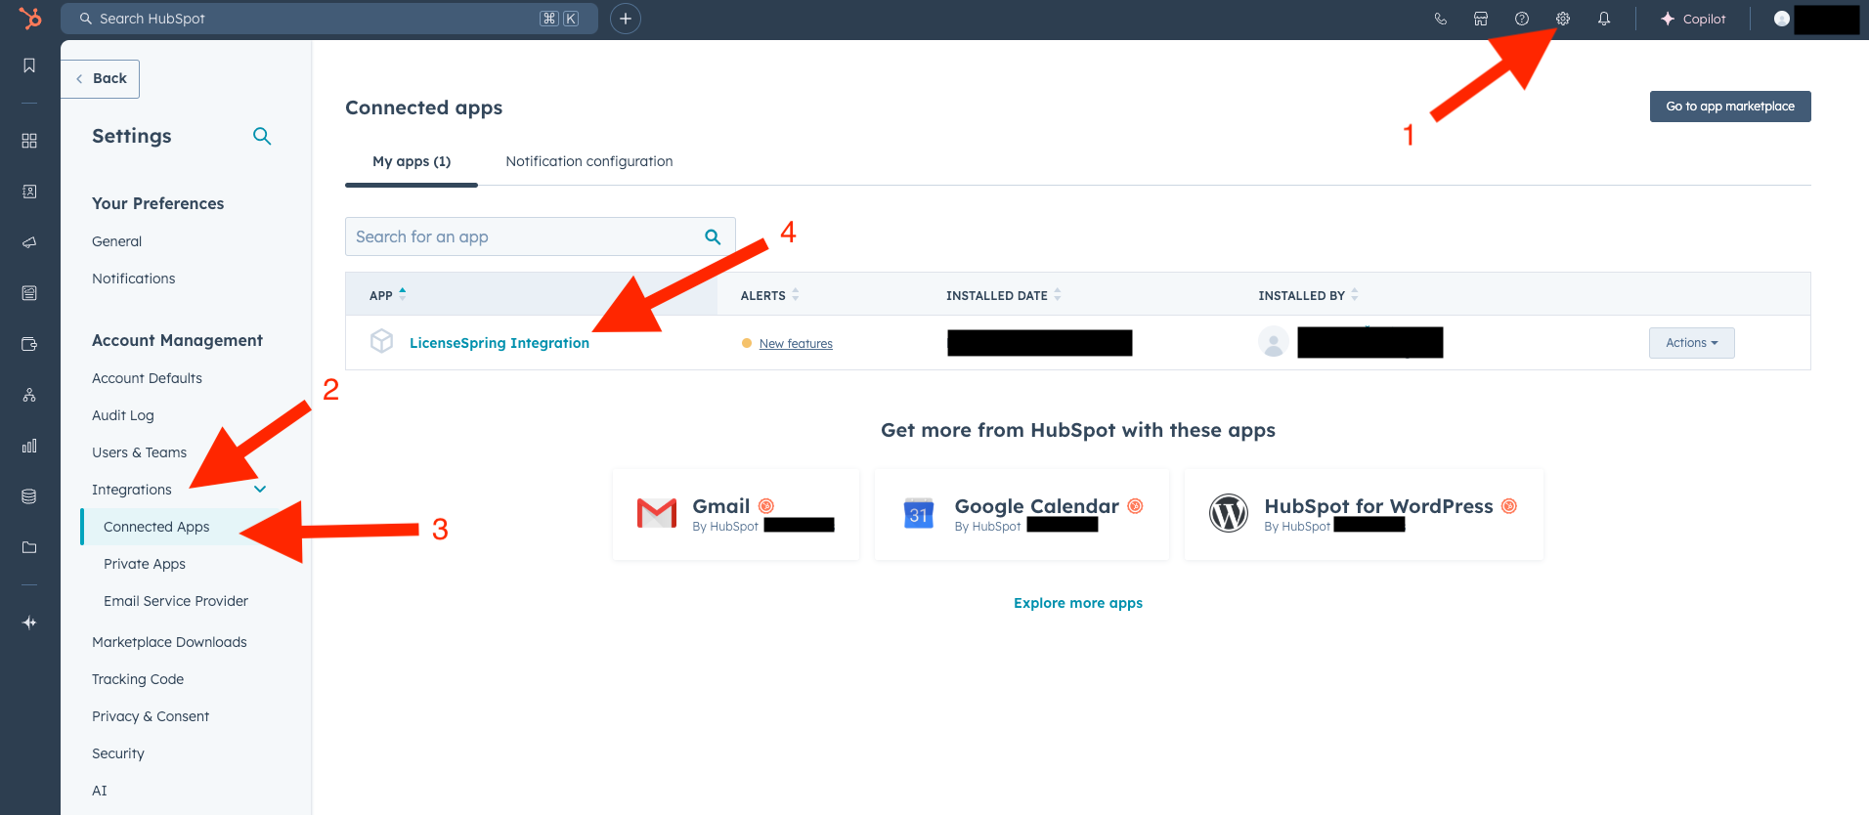The image size is (1869, 815).
Task: Click Go to app marketplace button
Action: pos(1729,107)
